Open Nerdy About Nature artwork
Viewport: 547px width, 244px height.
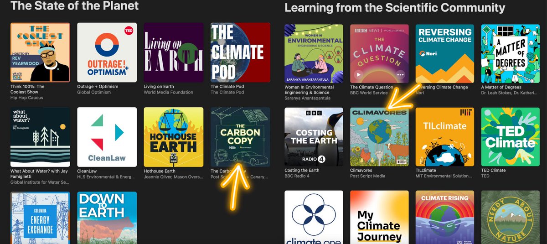pyautogui.click(x=511, y=217)
